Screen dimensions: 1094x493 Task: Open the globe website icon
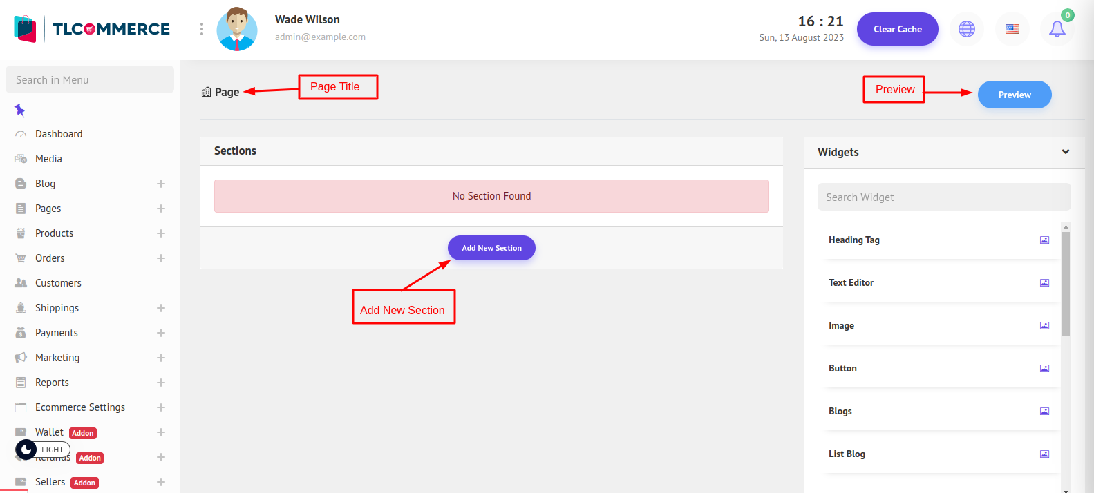click(966, 29)
